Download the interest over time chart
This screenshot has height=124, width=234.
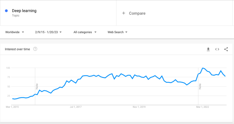click(208, 49)
